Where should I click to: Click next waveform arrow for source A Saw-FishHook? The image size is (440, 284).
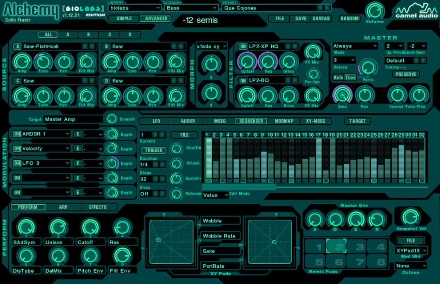(x=92, y=46)
